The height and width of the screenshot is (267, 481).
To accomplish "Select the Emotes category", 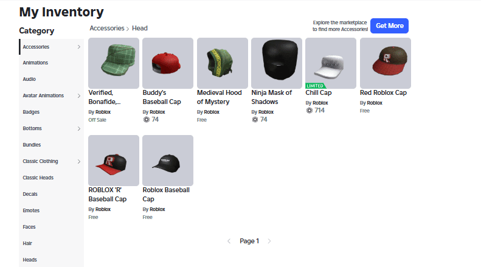I will 31,210.
